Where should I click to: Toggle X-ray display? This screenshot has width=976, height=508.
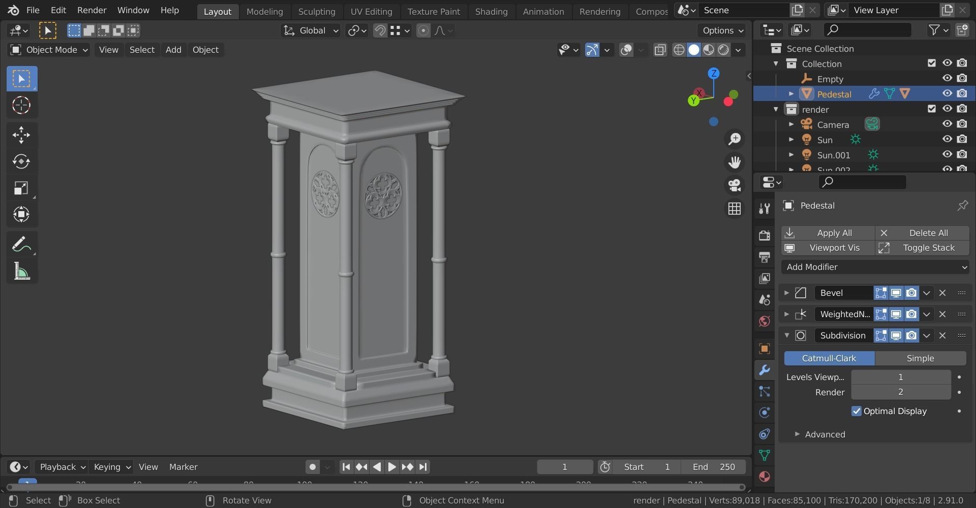(660, 50)
